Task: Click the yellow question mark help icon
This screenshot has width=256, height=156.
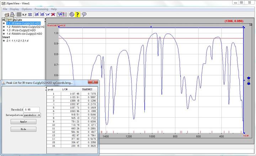Action: (x=78, y=15)
